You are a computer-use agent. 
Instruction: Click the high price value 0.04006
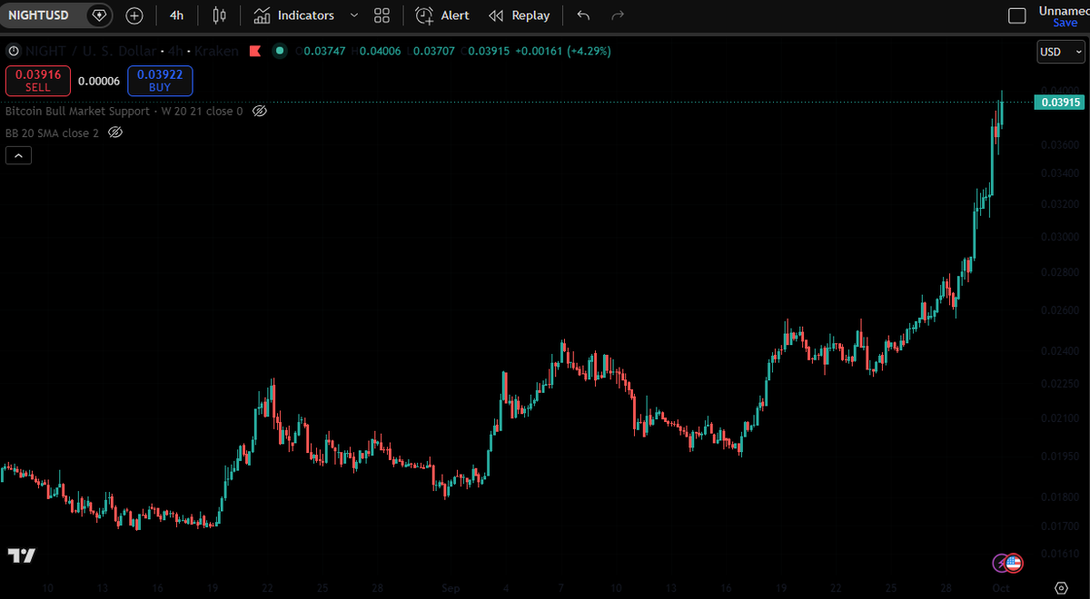coord(381,51)
